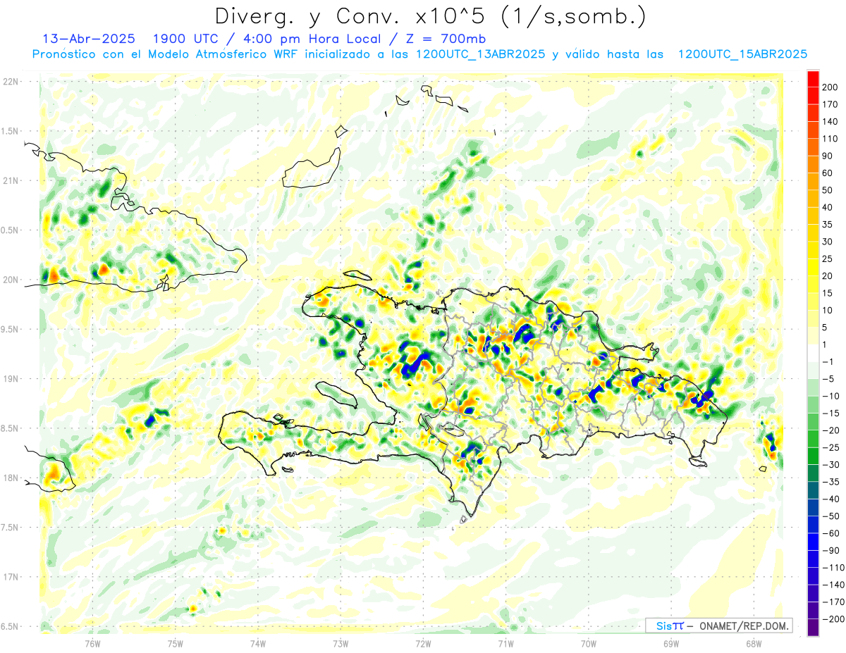Screen dimensions: 846x653
Task: Click the '-140' colorbar value
Action: tap(833, 585)
